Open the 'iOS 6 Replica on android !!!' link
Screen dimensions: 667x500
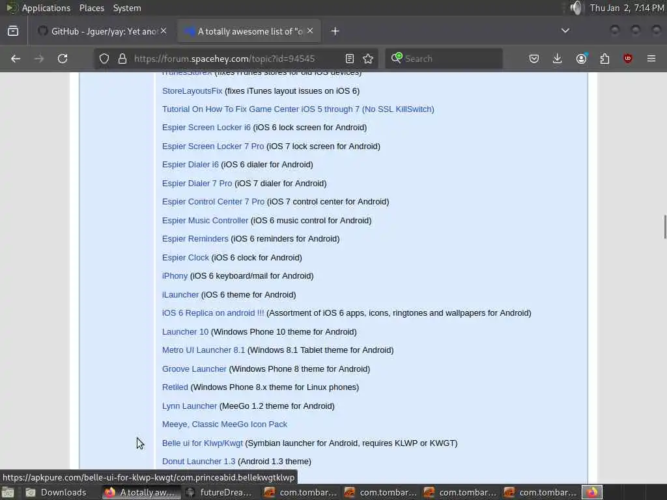213,313
